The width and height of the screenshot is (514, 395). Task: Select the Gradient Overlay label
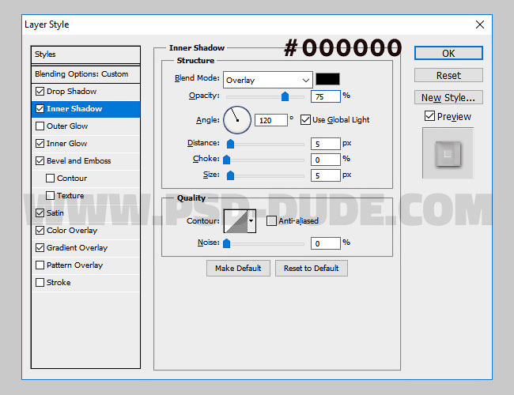coord(77,247)
